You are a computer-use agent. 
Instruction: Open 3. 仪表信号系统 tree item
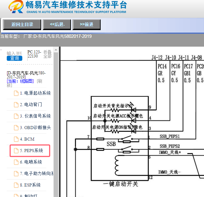pos(35,116)
